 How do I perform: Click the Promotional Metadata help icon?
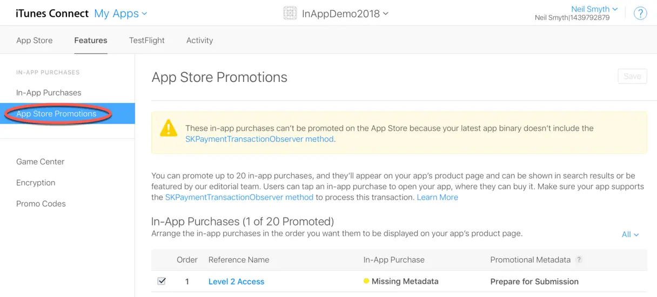click(x=579, y=260)
